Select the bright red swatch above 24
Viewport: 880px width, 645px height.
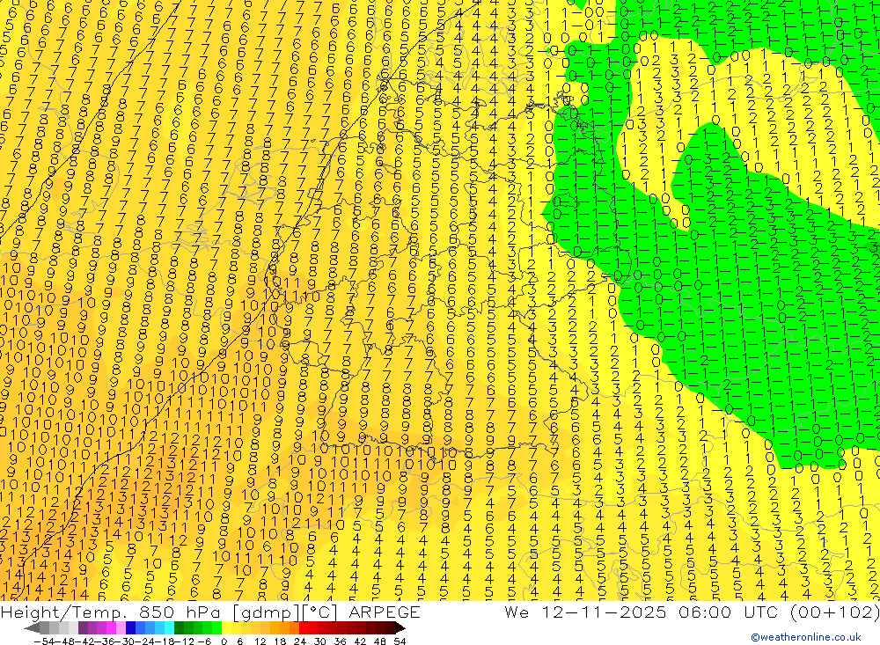[304, 628]
